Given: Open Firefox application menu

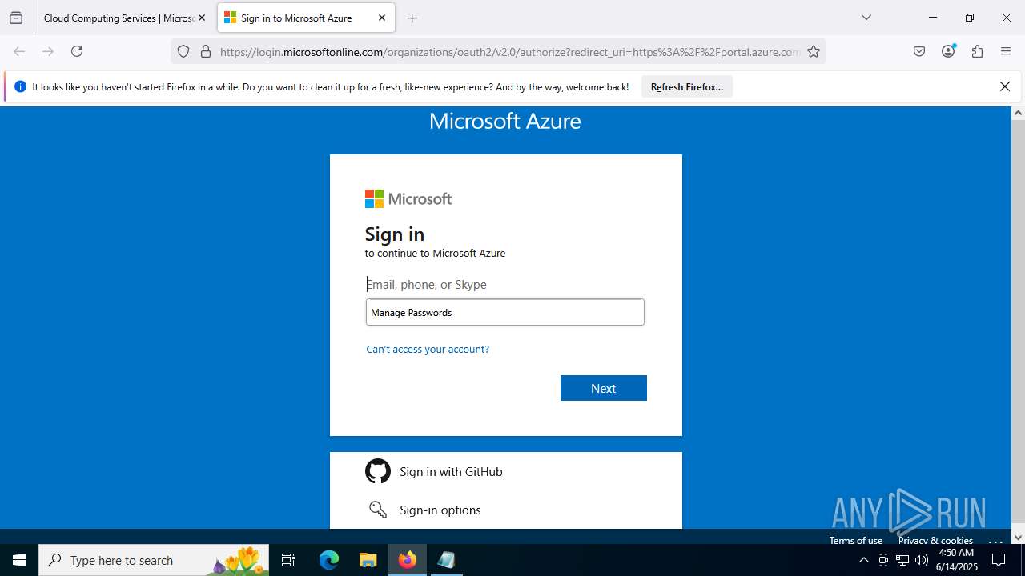Looking at the screenshot, I should tap(1006, 51).
